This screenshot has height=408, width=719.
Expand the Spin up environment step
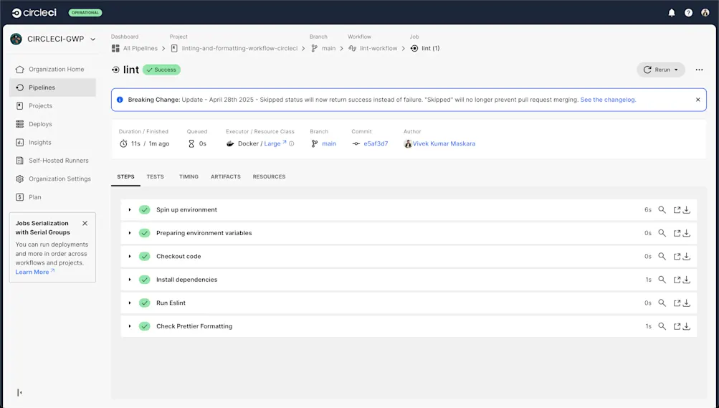[x=130, y=209]
